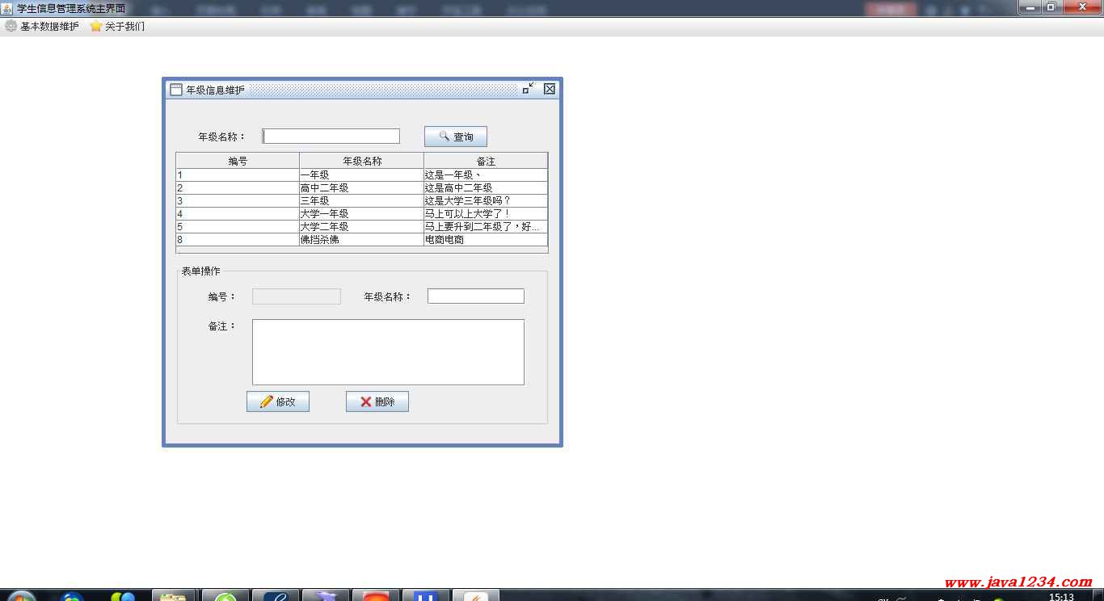Open the 基本数据维护 menu
Viewport: 1104px width, 601px height.
coord(42,26)
